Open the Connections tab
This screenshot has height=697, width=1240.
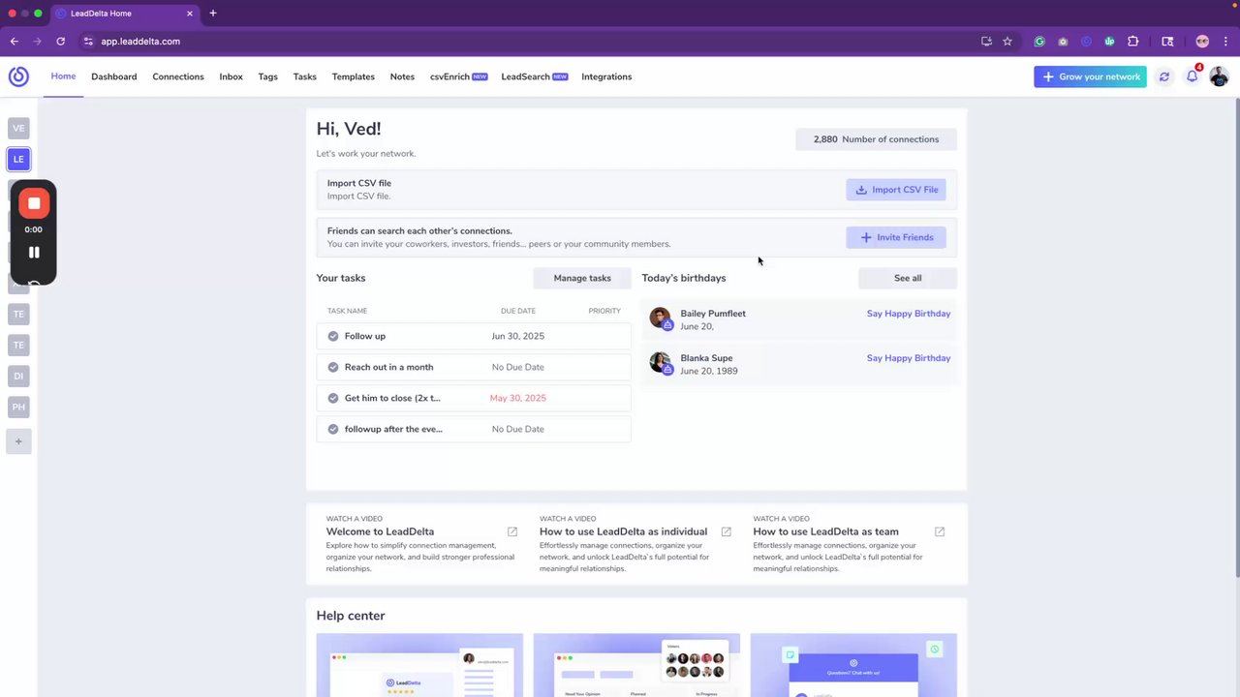pyautogui.click(x=178, y=76)
